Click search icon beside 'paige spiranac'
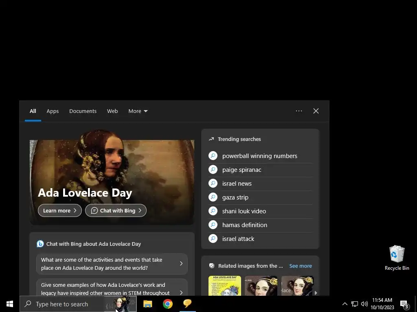The height and width of the screenshot is (312, 417). (x=213, y=169)
